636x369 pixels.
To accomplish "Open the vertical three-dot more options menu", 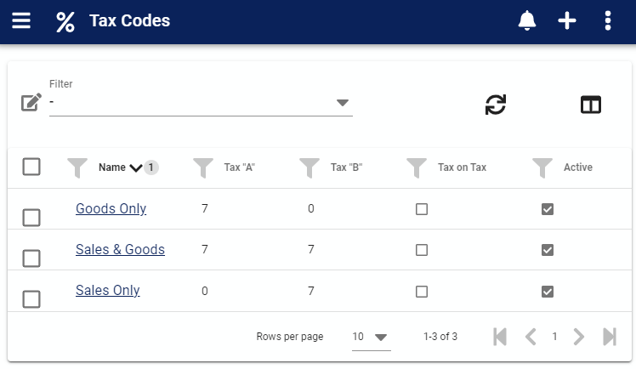I will [x=608, y=20].
